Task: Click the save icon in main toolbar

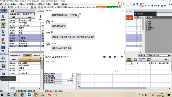Action: 2,7
